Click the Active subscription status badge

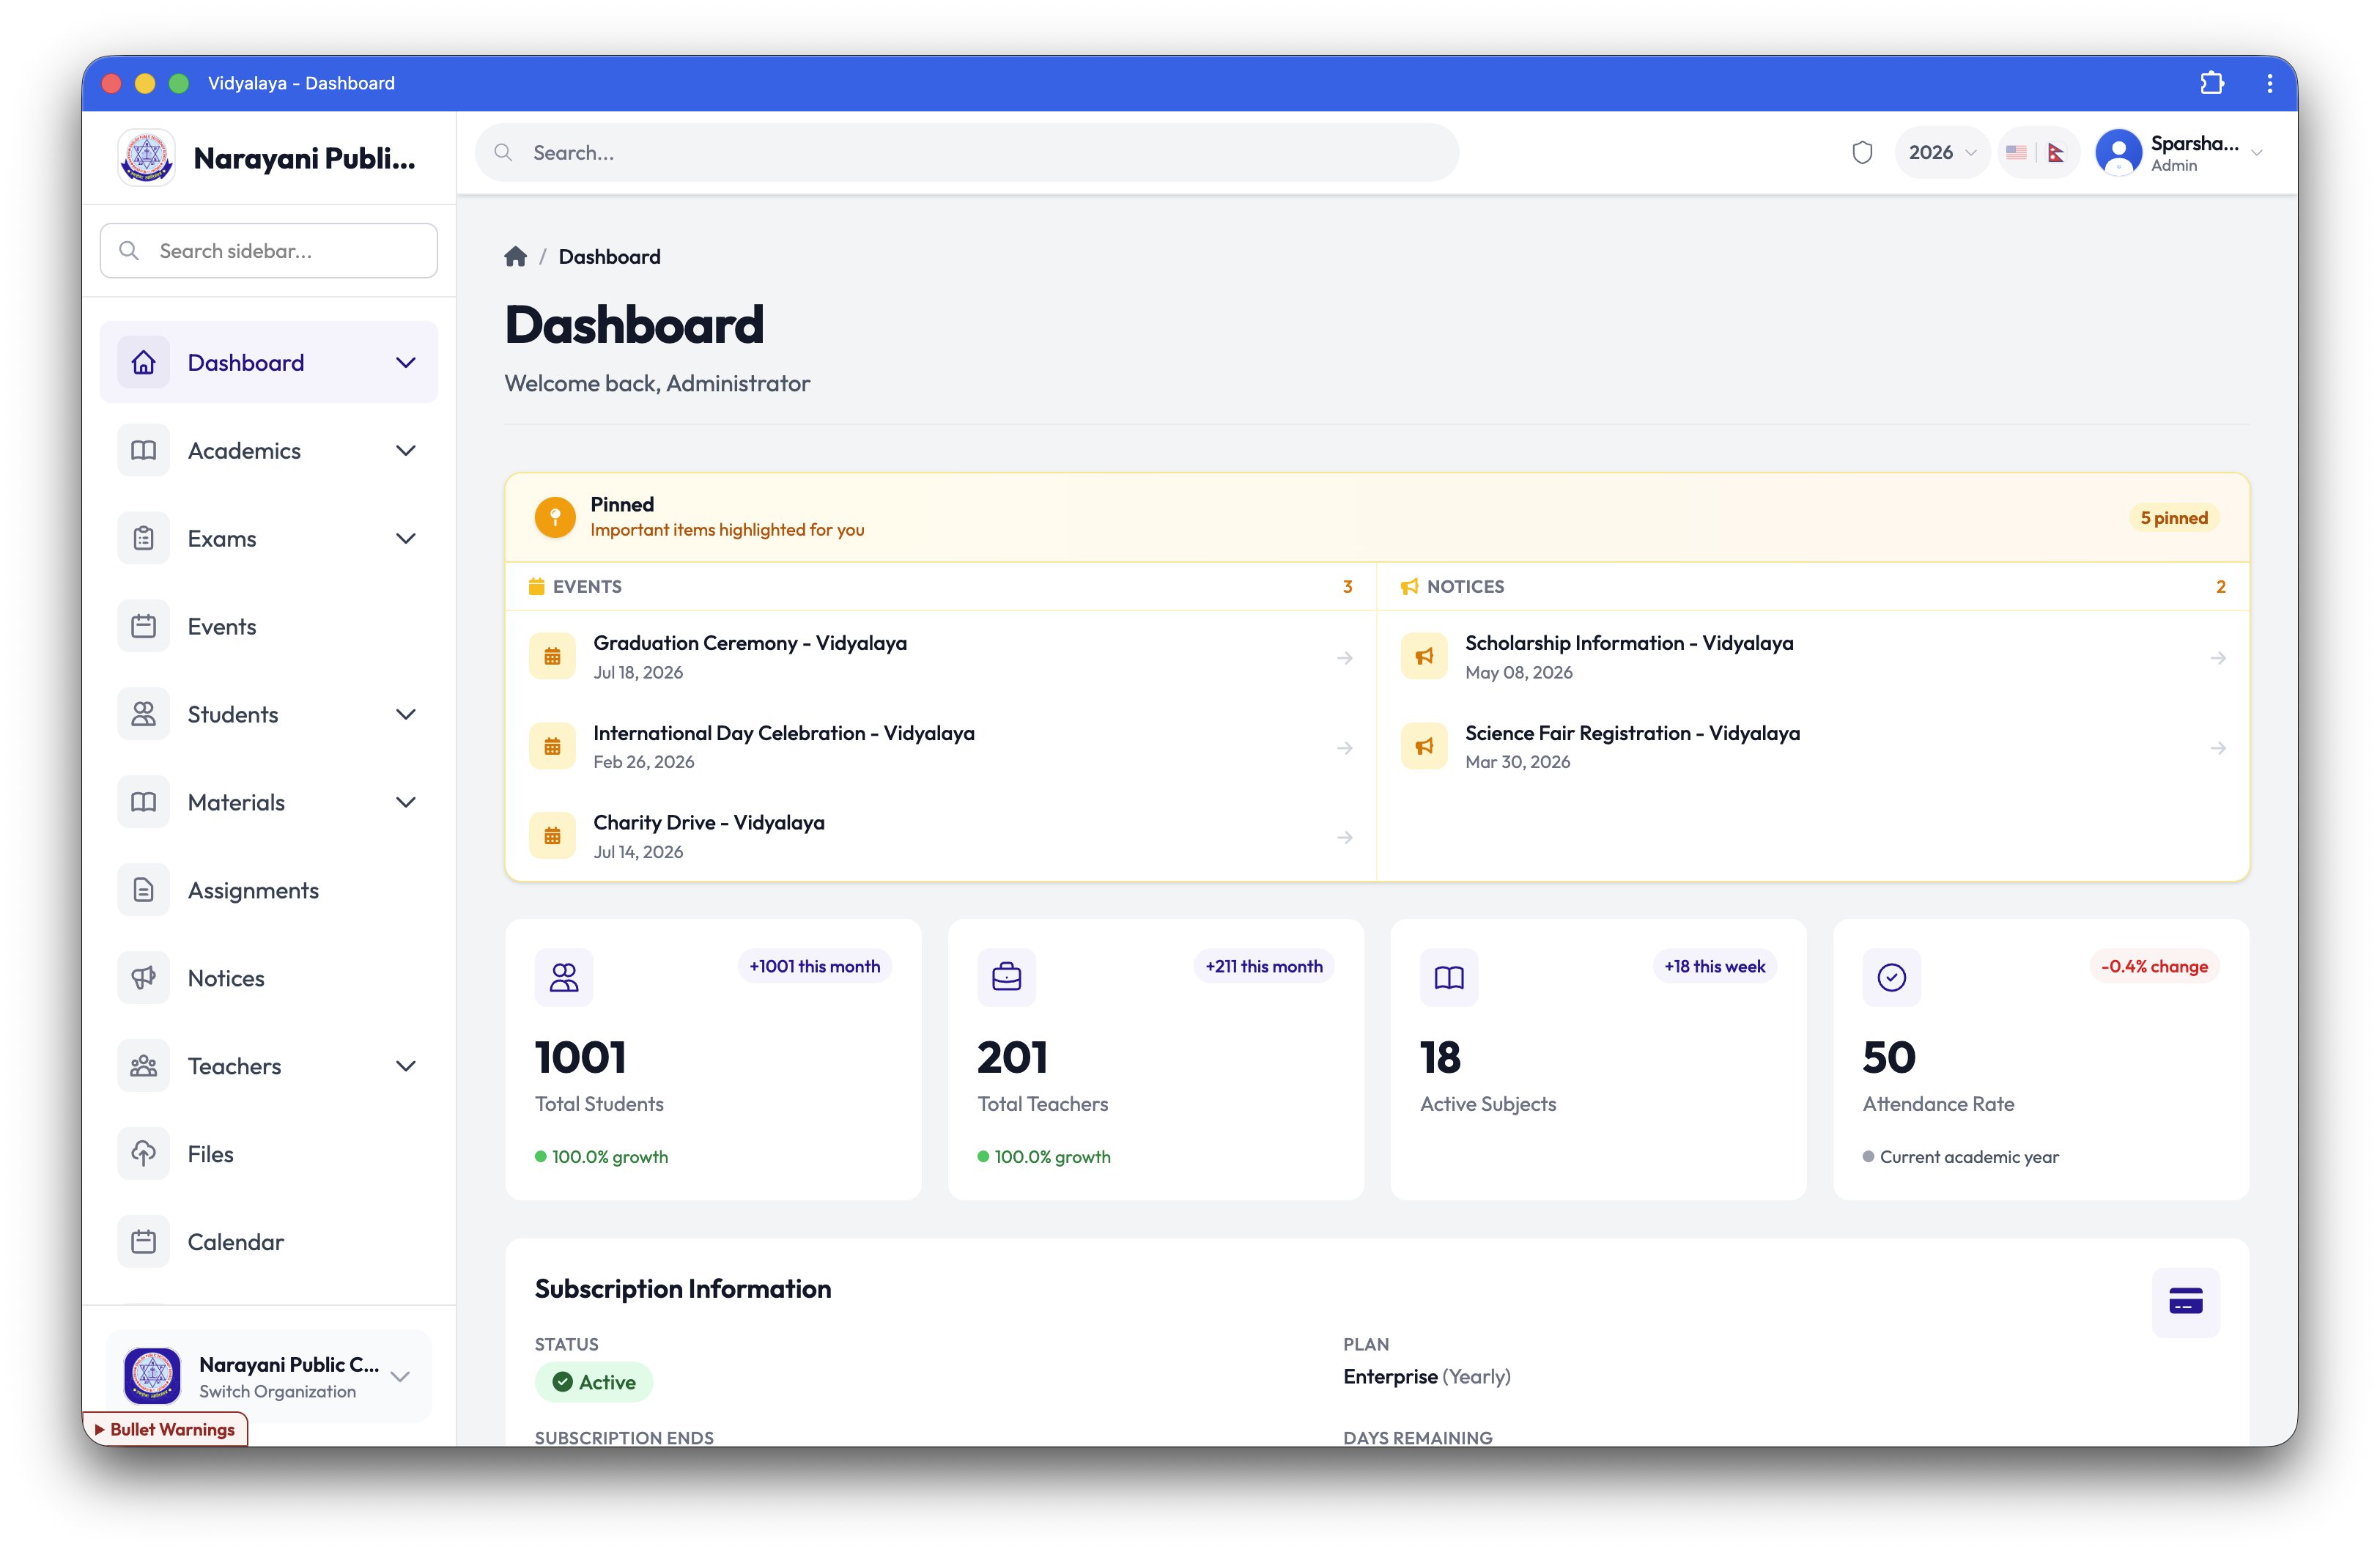coord(594,1382)
